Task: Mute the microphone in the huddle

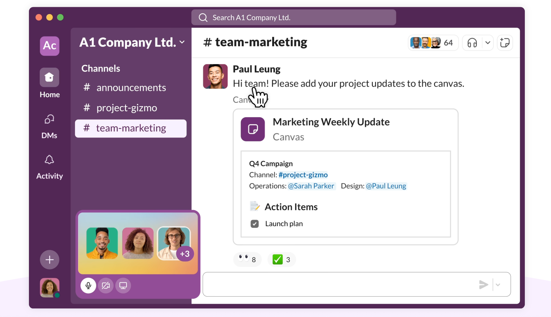Action: (x=88, y=286)
